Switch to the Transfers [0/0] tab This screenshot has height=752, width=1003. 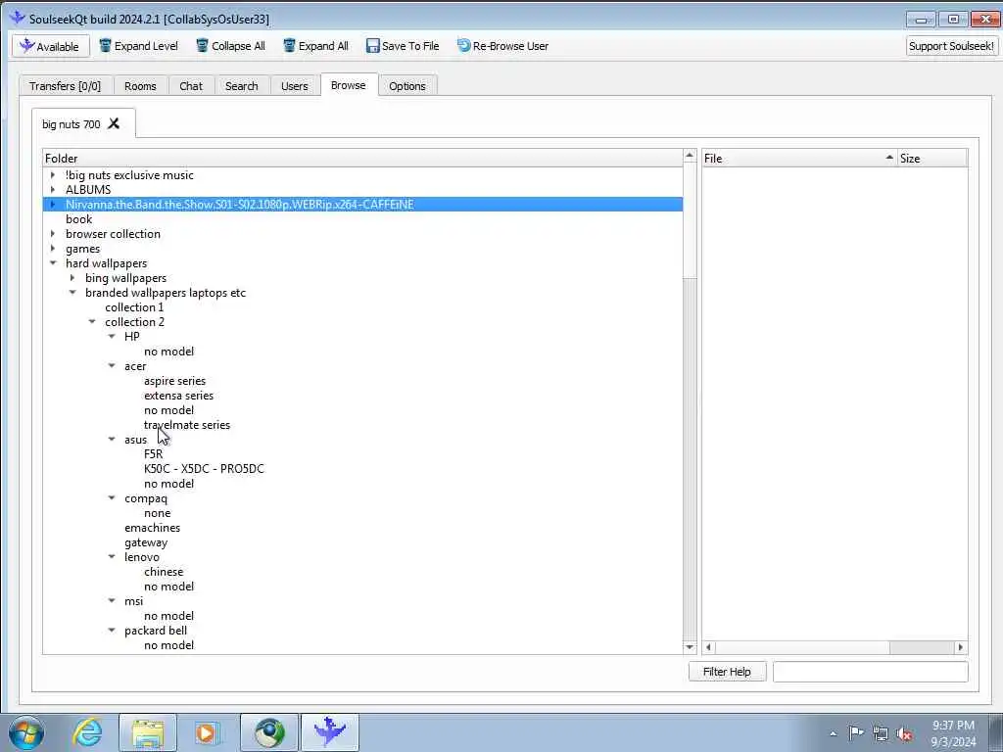[x=66, y=86]
